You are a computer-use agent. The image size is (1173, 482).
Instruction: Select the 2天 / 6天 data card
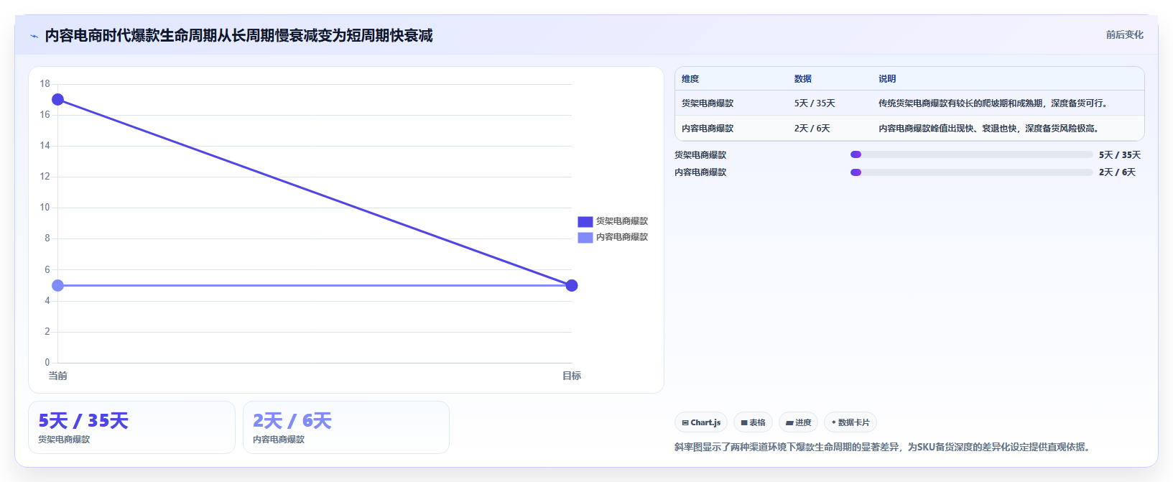(x=346, y=427)
